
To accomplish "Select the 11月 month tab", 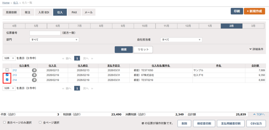I will pyautogui.click(x=166, y=26).
